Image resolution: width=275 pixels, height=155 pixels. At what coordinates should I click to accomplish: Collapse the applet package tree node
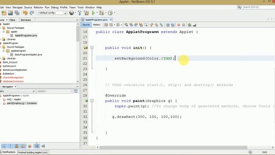3,31
